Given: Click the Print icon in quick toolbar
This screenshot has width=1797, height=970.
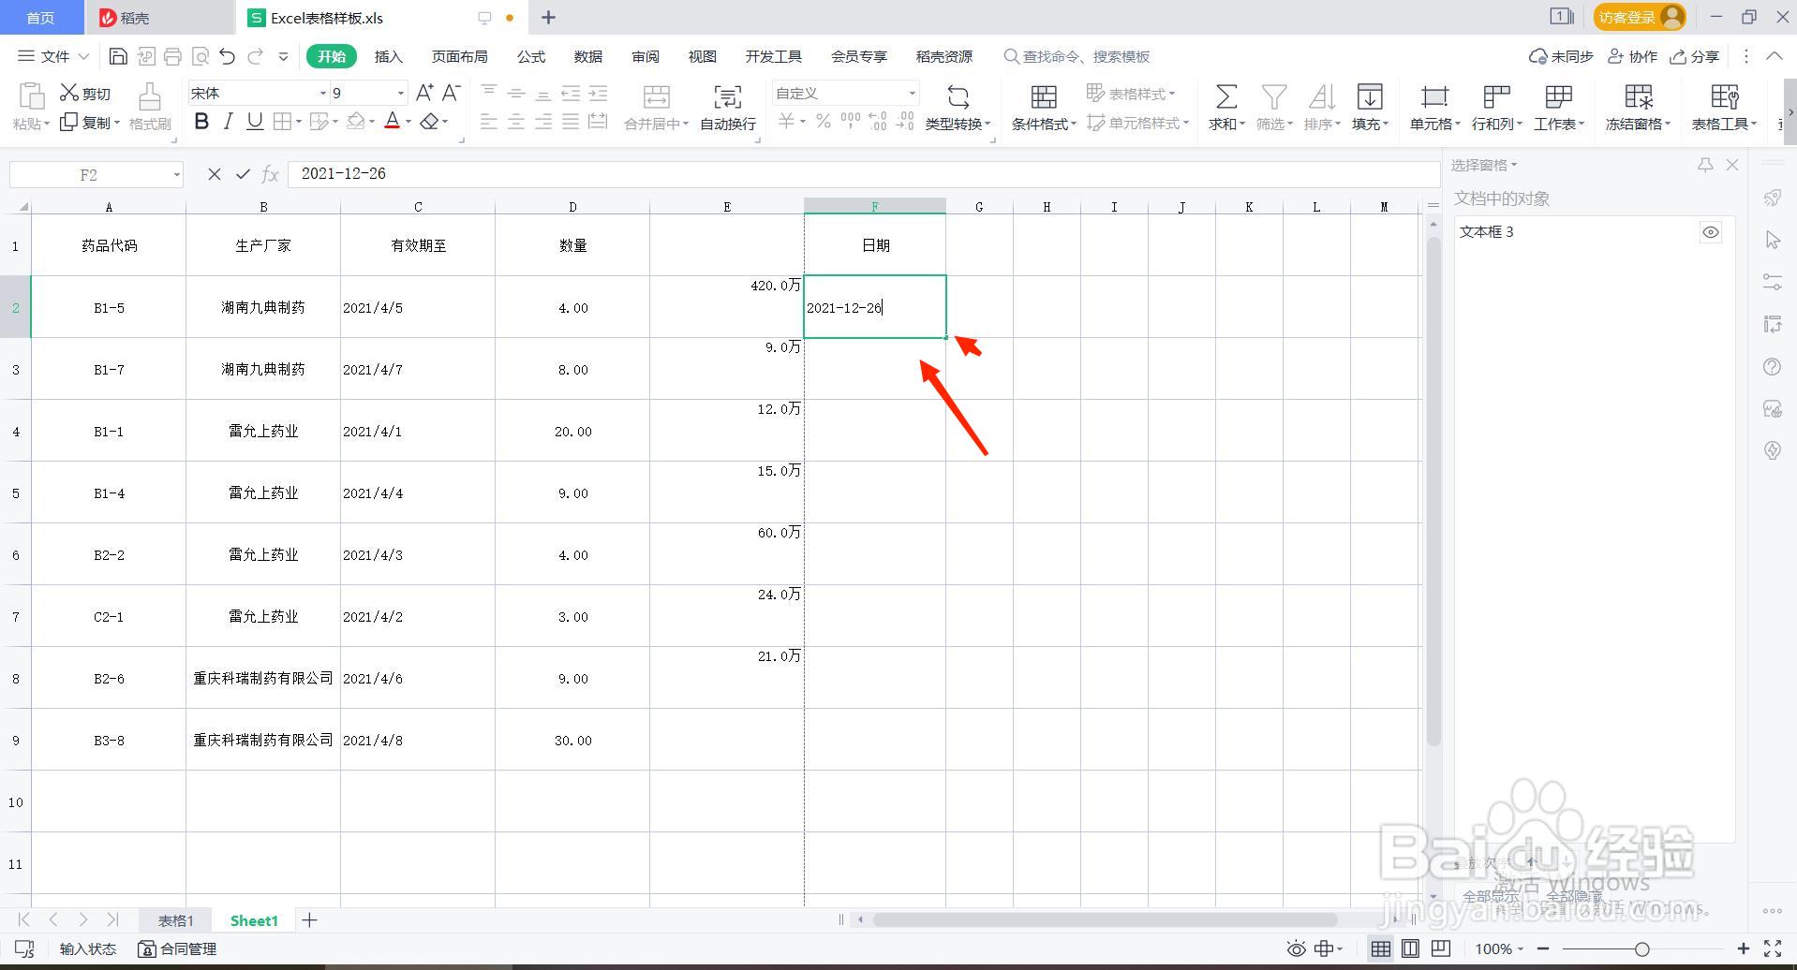Looking at the screenshot, I should (x=172, y=57).
